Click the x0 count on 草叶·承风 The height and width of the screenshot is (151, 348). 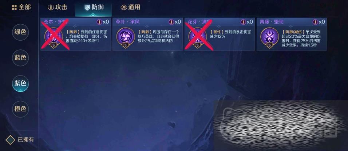(x=178, y=22)
